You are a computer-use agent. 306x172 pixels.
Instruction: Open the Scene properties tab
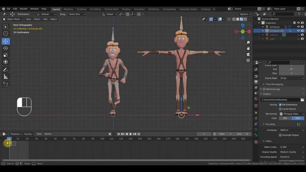coord(256,93)
